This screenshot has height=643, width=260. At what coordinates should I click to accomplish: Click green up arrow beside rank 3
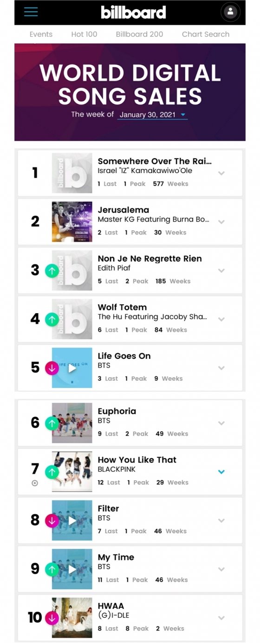click(x=52, y=271)
